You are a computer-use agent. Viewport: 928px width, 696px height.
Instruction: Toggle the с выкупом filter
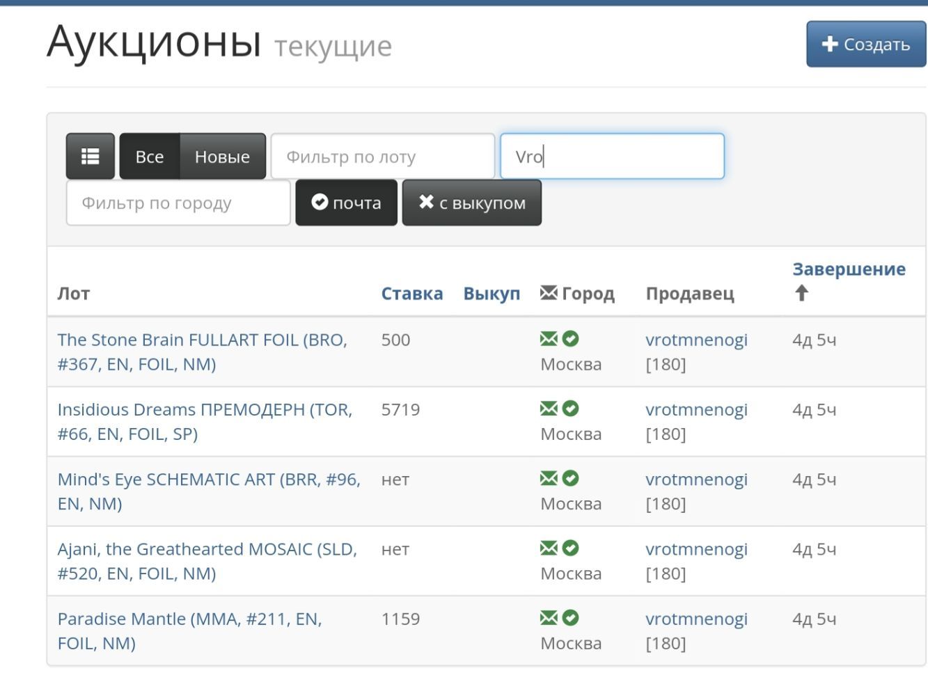pyautogui.click(x=471, y=203)
